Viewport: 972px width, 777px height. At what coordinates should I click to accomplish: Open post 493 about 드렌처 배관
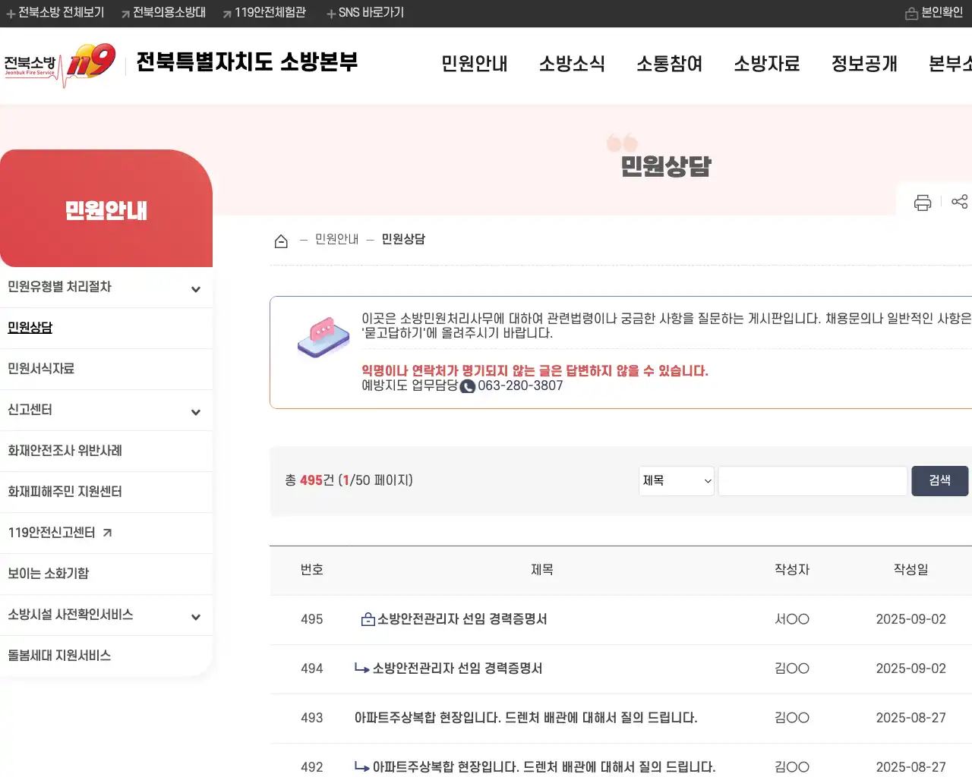click(525, 718)
